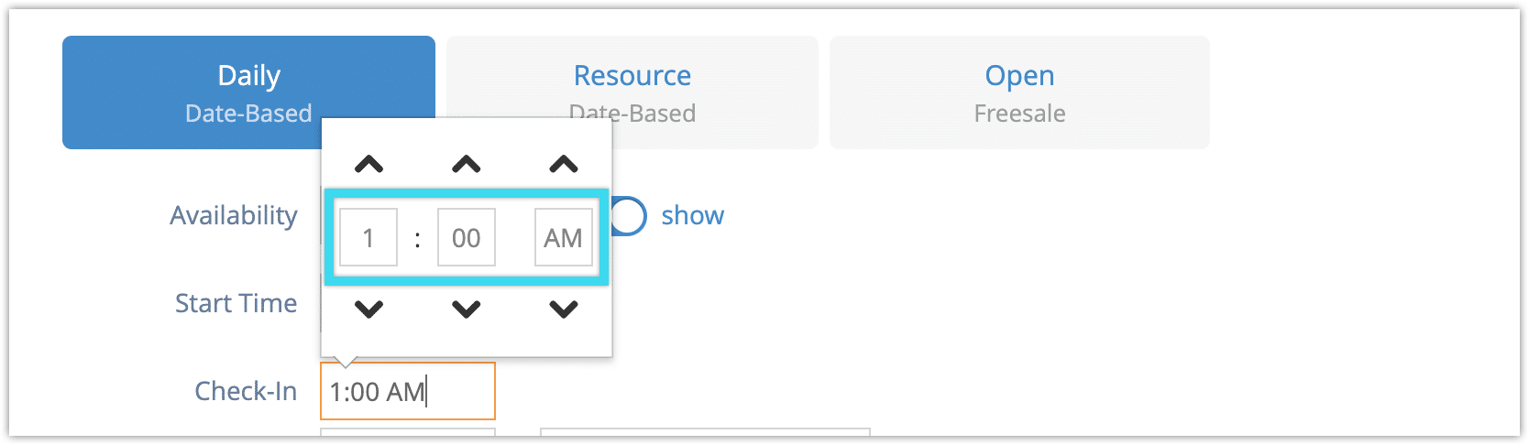Click the Check-In label

(x=246, y=391)
